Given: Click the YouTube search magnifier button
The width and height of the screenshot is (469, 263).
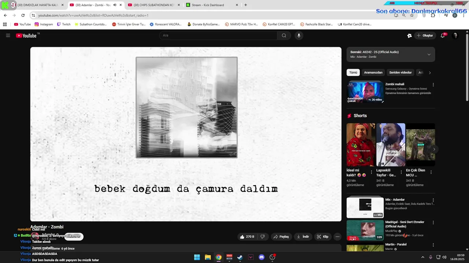Looking at the screenshot, I should coord(284,35).
